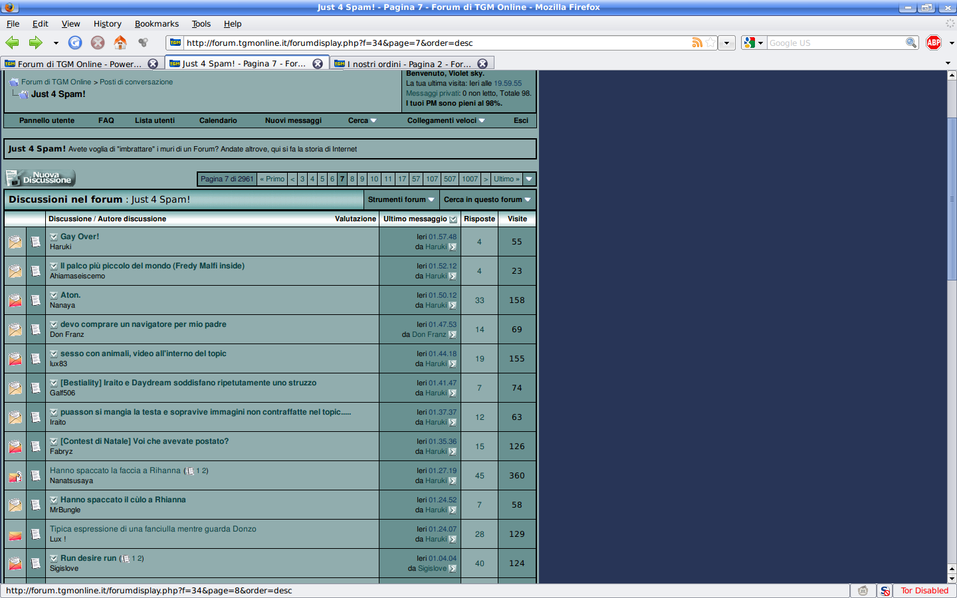Reload the page with the Reload icon

[x=75, y=43]
